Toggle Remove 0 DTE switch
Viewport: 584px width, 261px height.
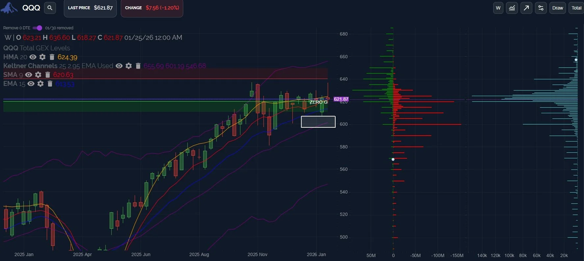37,28
